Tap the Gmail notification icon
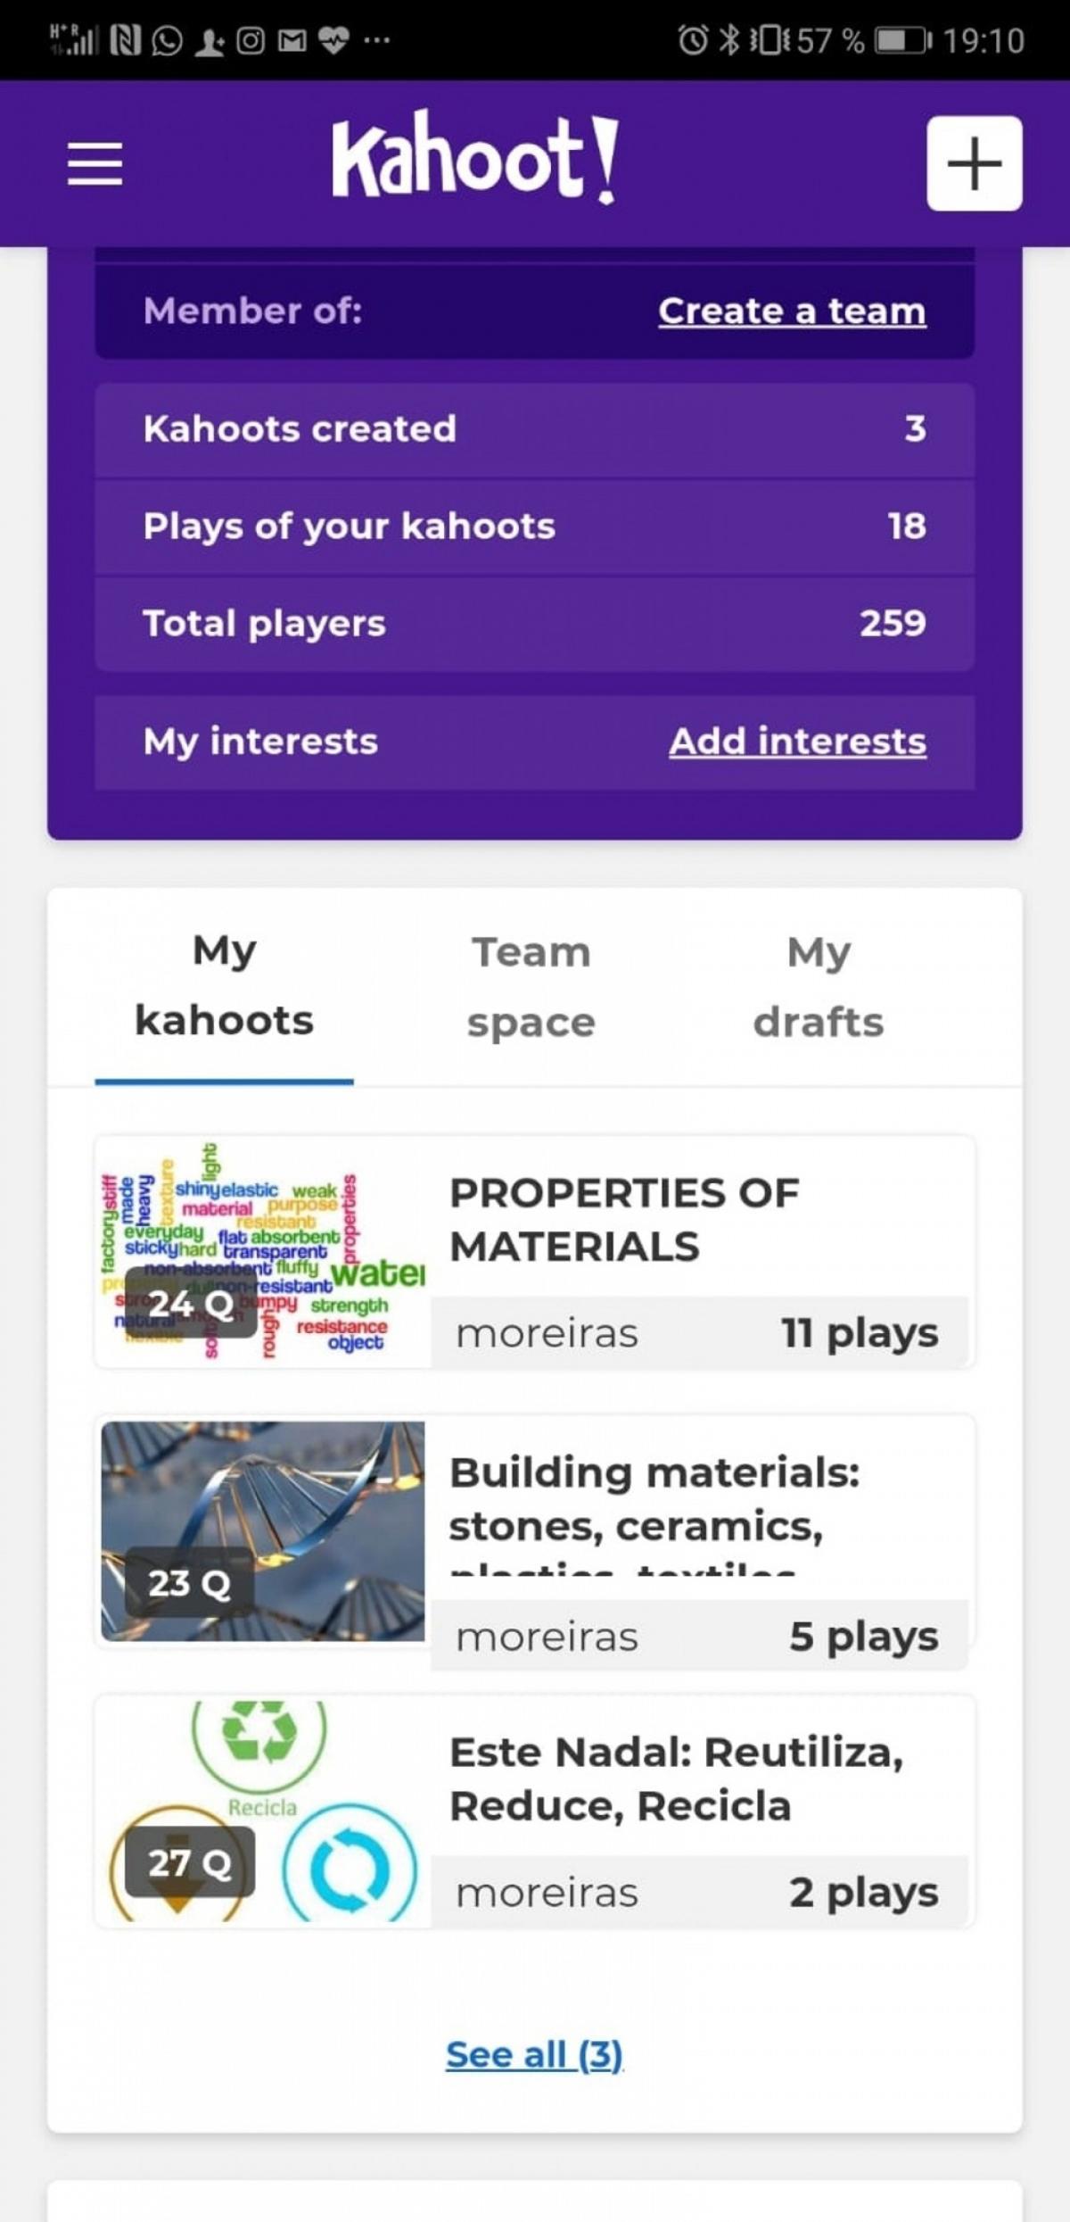This screenshot has height=2222, width=1070. click(x=292, y=40)
